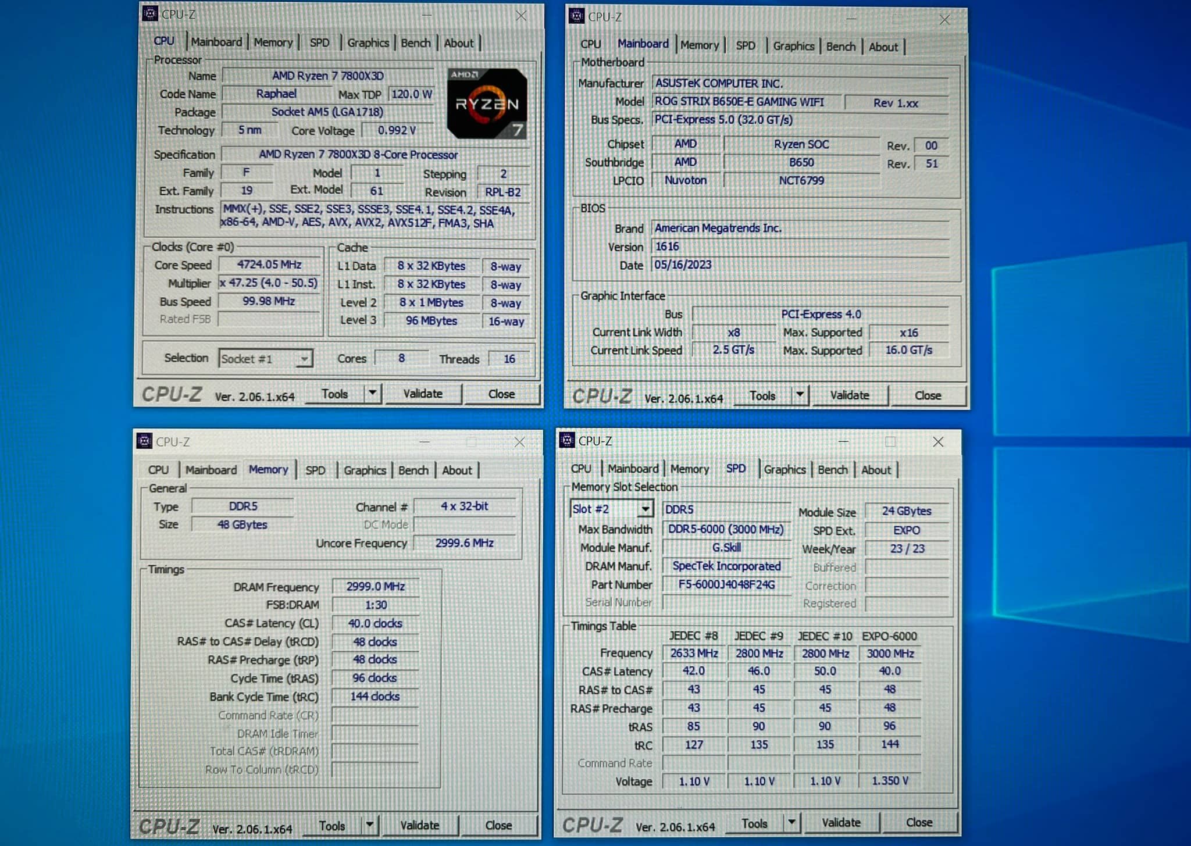The width and height of the screenshot is (1191, 846).
Task: Minimize the Memory CPU-Z window
Action: pos(425,442)
